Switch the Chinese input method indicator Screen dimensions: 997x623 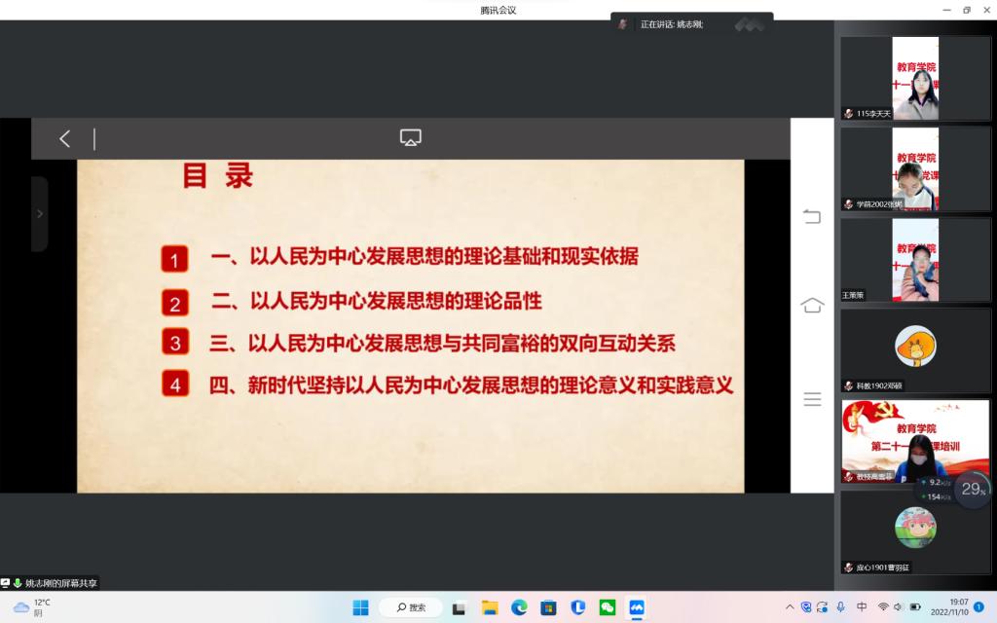point(862,607)
